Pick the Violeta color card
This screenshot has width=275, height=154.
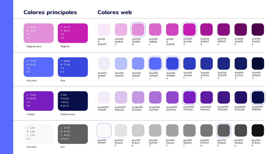[x=38, y=101]
